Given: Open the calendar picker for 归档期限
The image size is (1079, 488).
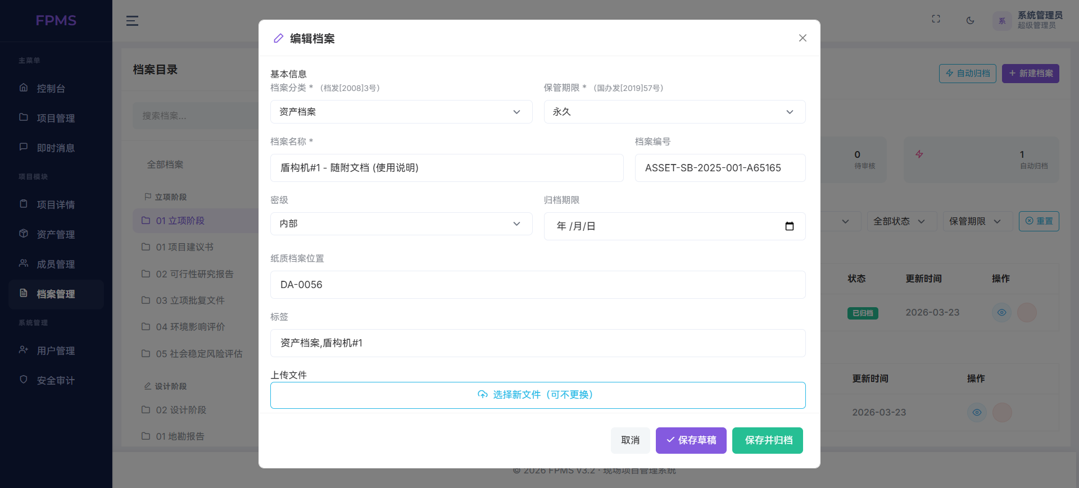Looking at the screenshot, I should pyautogui.click(x=789, y=226).
